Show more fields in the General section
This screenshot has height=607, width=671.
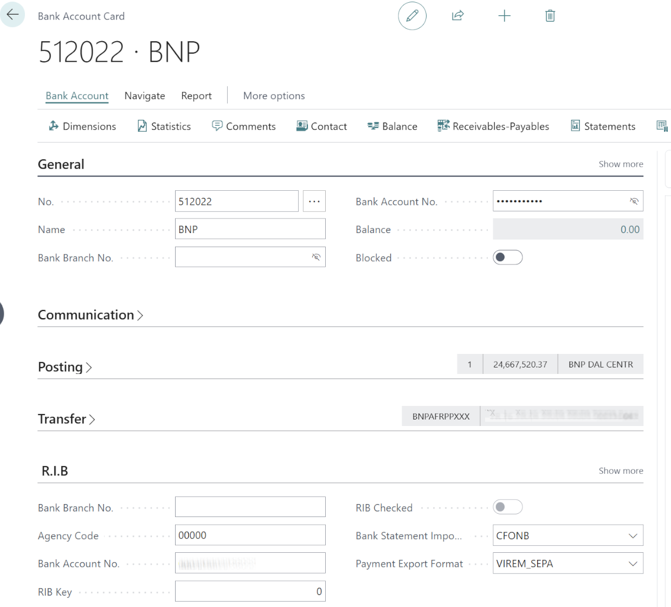[620, 164]
